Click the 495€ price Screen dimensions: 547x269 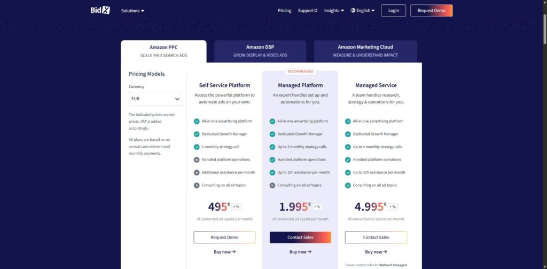pyautogui.click(x=219, y=207)
